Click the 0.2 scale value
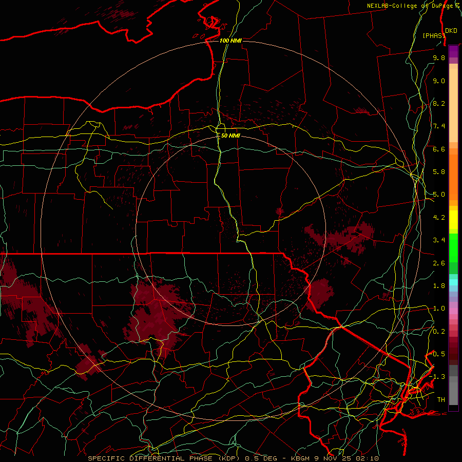This screenshot has width=462, height=462. (x=439, y=332)
